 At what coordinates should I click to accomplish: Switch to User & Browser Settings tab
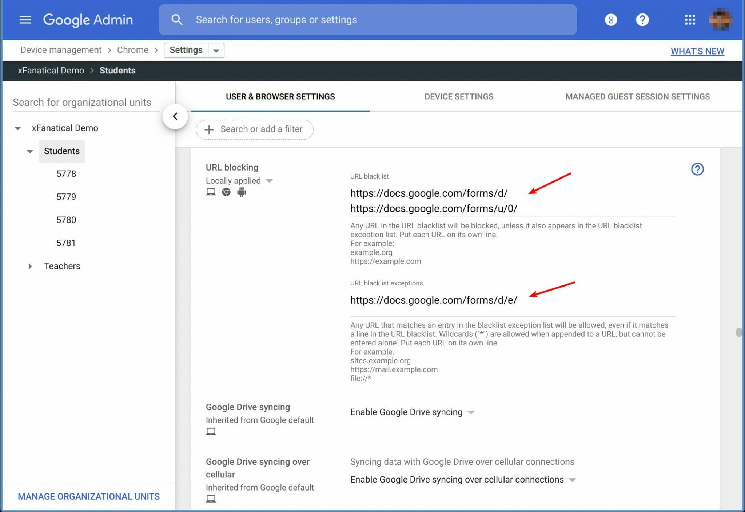click(x=280, y=97)
